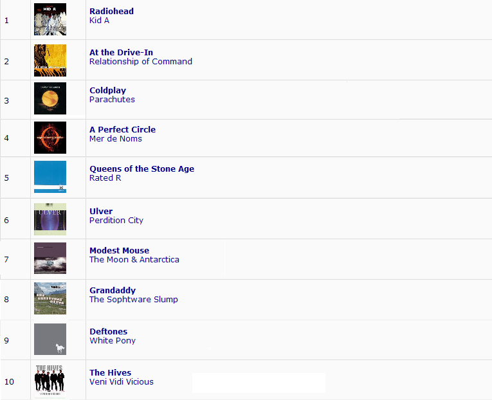Select rank number 6 in the Ulver row
This screenshot has width=492, height=400.
(6, 220)
